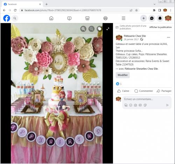The image size is (175, 164).
Task: Go to the Home feed icon
Action: (51, 18)
